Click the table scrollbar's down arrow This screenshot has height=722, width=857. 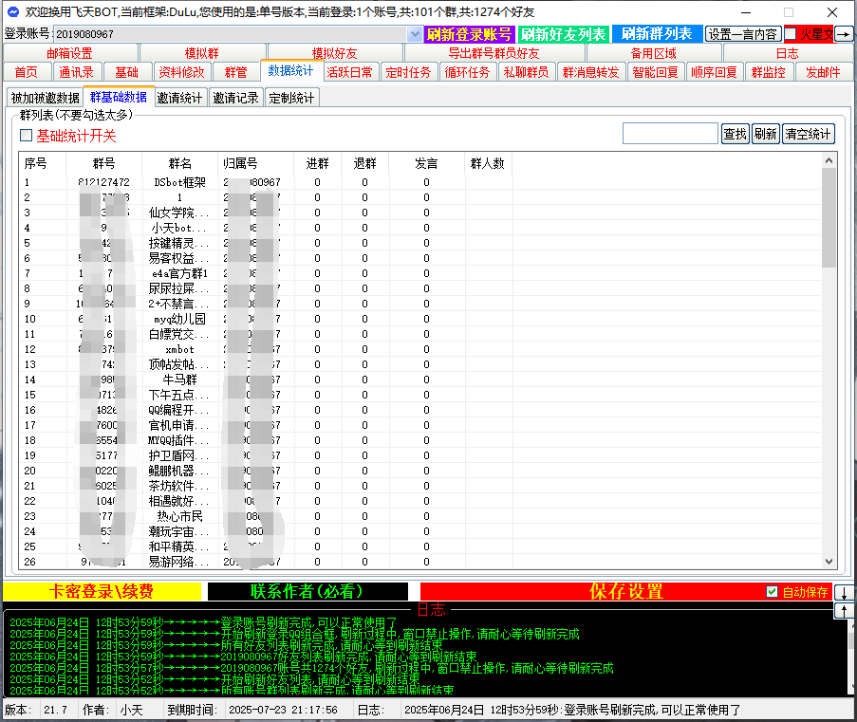point(829,562)
